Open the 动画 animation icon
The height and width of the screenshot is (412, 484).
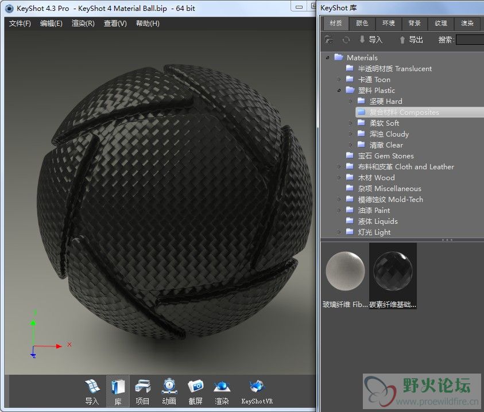click(x=169, y=391)
